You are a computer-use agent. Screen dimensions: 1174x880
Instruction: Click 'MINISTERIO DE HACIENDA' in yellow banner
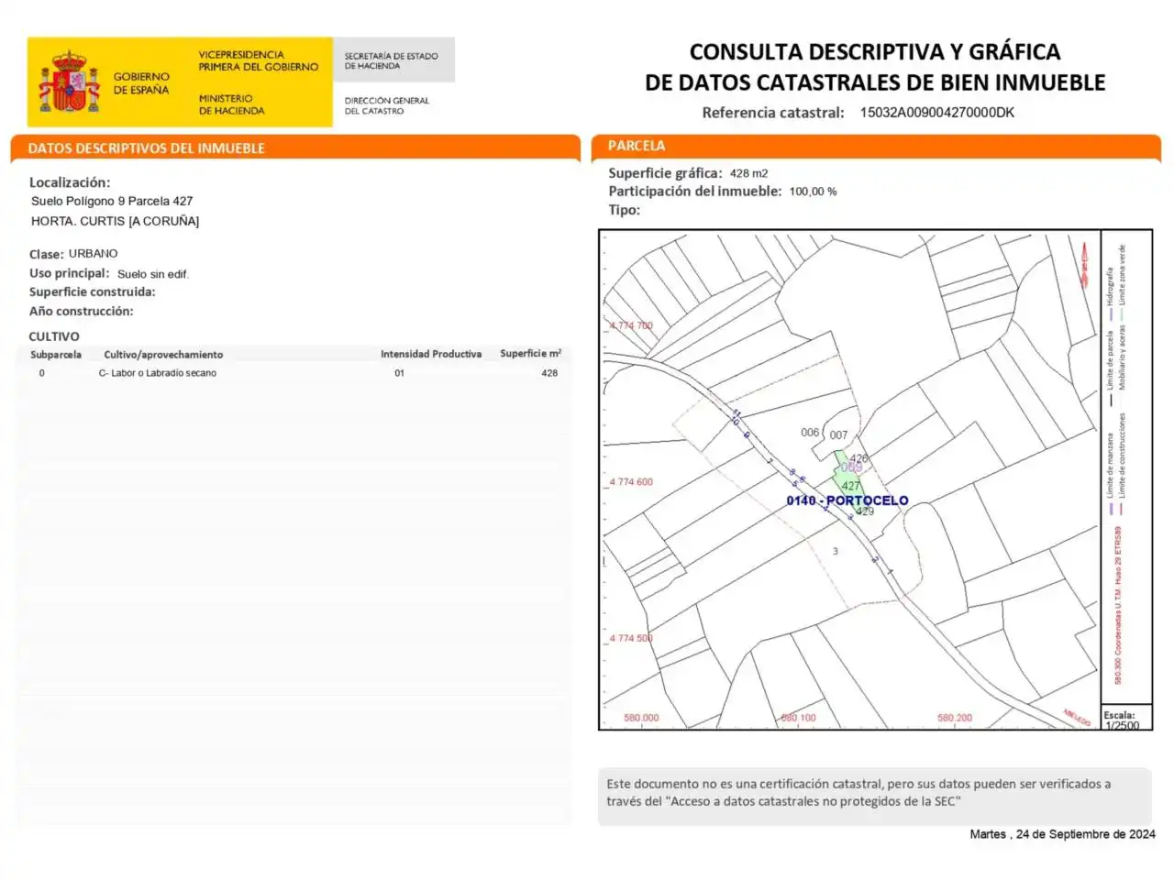coord(231,104)
